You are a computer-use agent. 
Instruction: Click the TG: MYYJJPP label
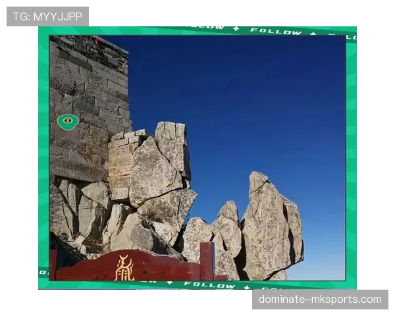point(47,16)
